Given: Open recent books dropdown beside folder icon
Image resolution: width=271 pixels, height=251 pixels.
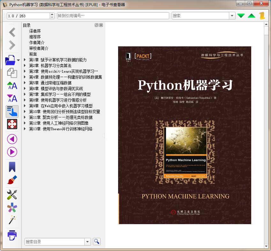Looking at the screenshot, I should 18,60.
